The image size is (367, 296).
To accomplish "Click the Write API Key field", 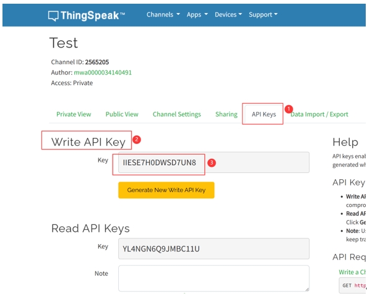I will (x=214, y=163).
